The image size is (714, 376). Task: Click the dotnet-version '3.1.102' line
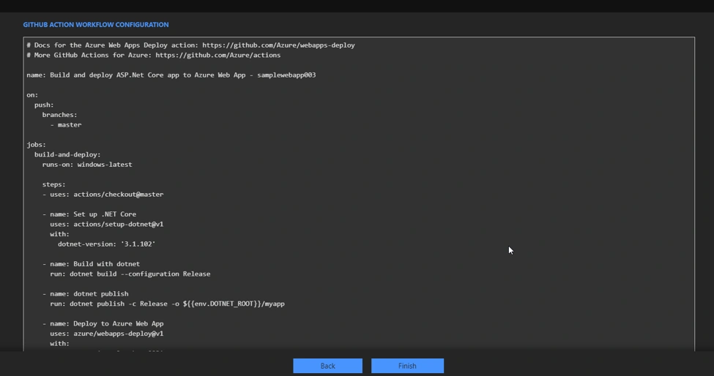pos(107,244)
